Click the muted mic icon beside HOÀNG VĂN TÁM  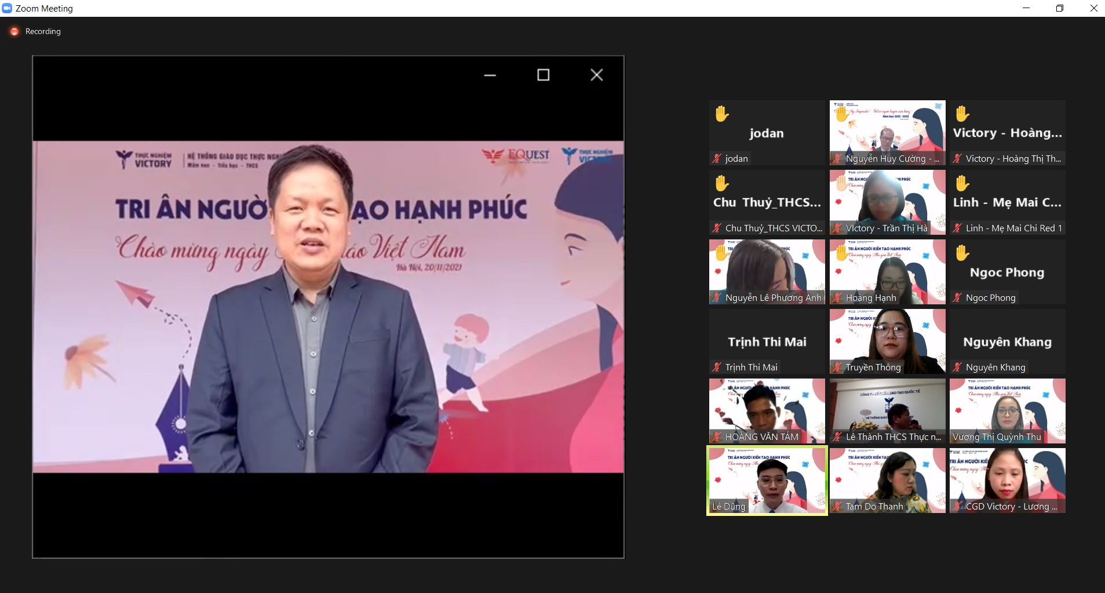point(716,436)
